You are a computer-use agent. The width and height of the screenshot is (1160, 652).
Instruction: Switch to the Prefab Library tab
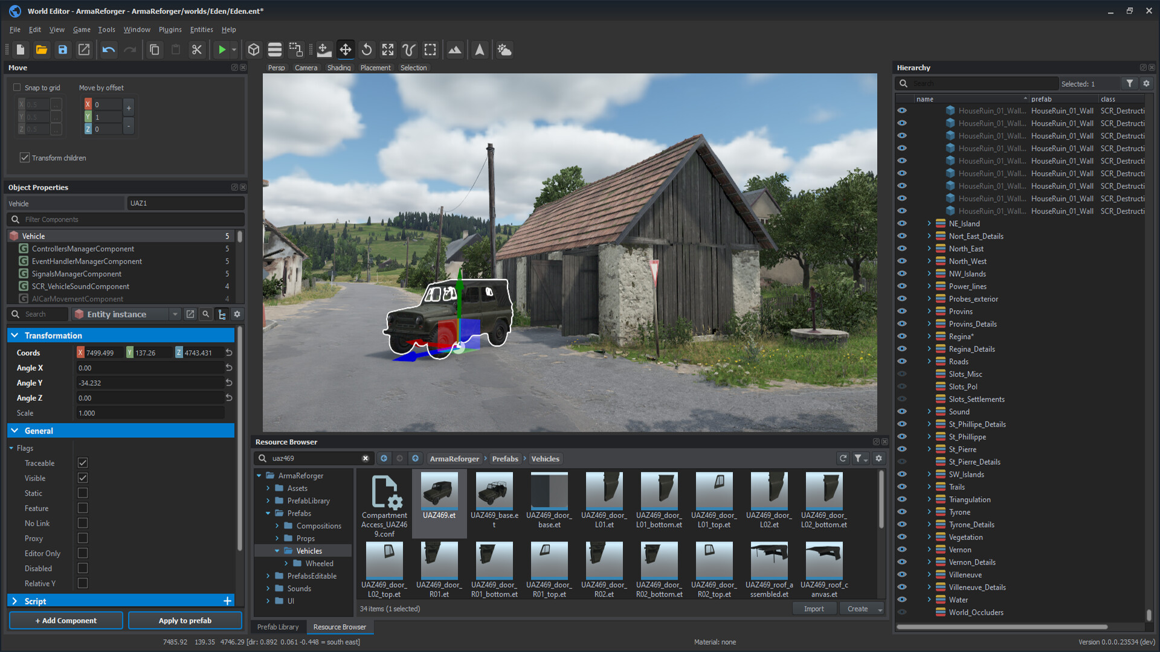[278, 627]
